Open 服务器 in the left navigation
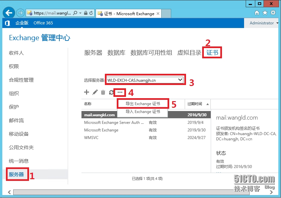Viewport: 281px width, 198px height. point(16,174)
